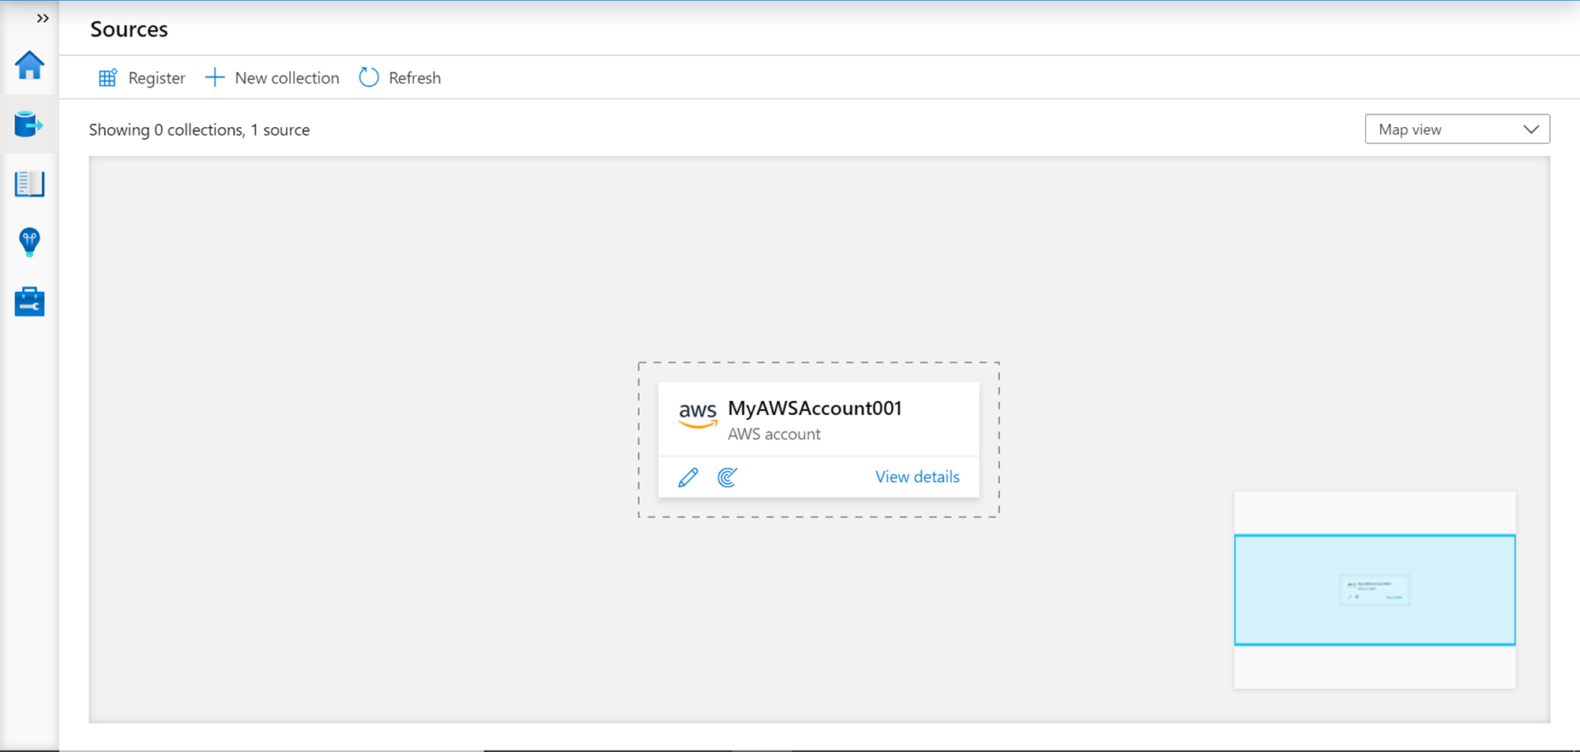This screenshot has width=1580, height=752.
Task: Expand the left navigation pane
Action: 43,18
